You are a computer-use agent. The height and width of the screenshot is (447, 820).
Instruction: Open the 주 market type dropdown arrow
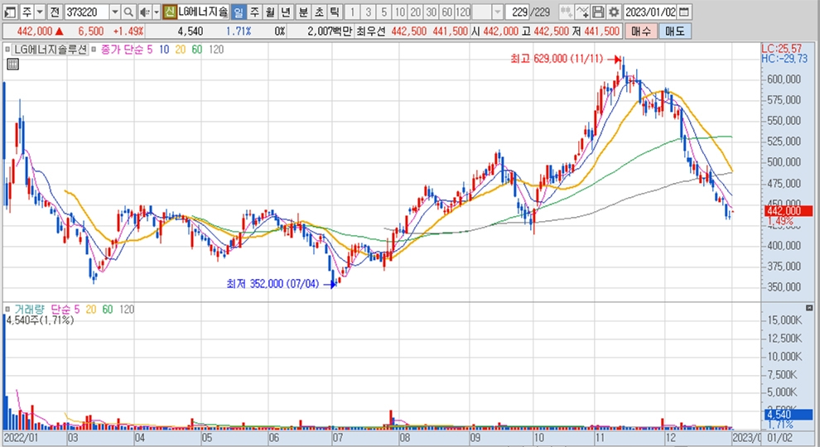[x=40, y=12]
